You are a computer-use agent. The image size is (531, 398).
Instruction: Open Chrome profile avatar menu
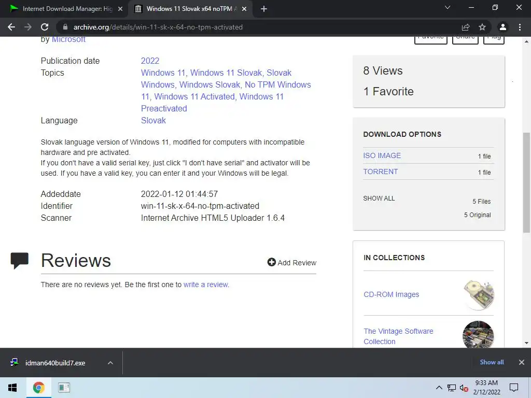[x=503, y=27]
